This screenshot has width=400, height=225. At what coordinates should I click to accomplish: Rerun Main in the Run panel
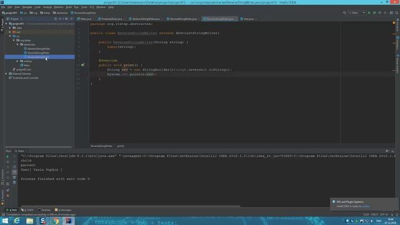tap(7, 156)
